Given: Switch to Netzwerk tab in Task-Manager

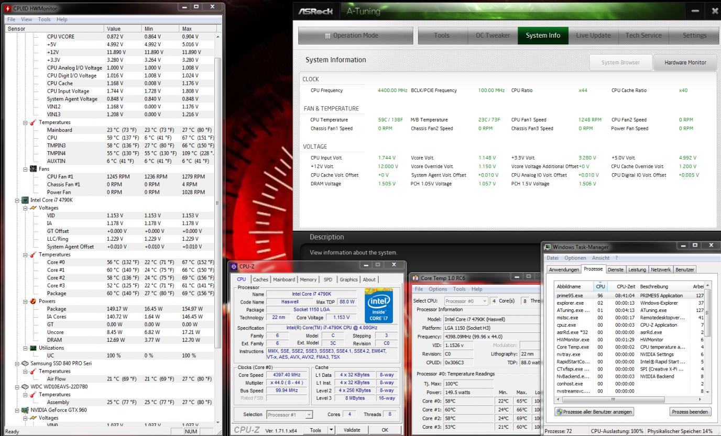Looking at the screenshot, I should pyautogui.click(x=660, y=270).
